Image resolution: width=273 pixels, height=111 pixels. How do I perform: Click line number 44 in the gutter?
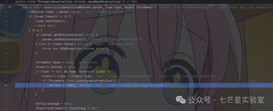click(x=6, y=85)
